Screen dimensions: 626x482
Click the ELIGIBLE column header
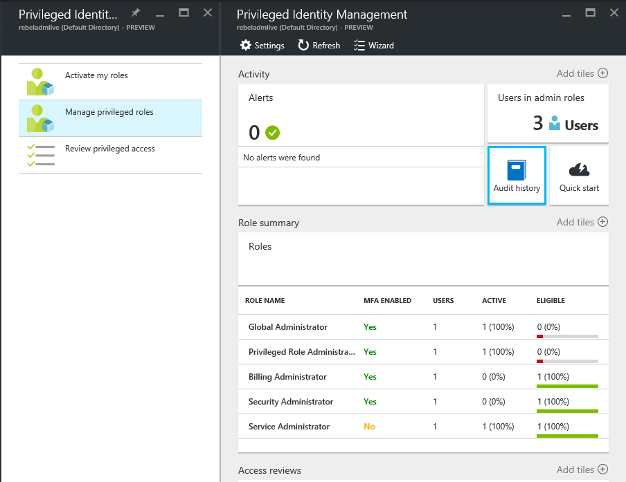(x=551, y=301)
